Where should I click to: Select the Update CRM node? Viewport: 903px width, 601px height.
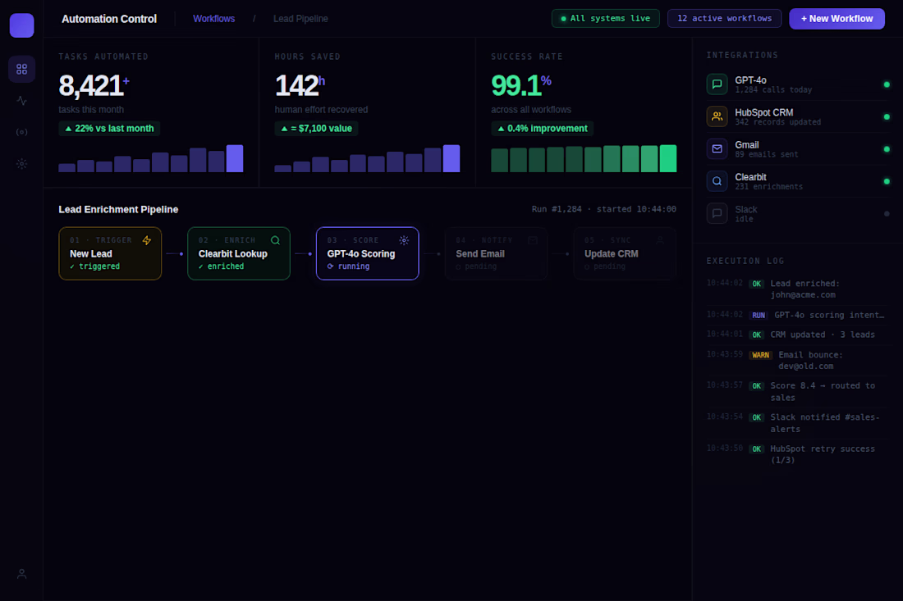625,253
